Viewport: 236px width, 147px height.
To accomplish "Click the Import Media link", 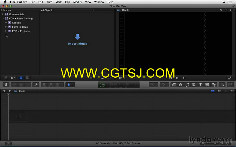I will coord(78,44).
